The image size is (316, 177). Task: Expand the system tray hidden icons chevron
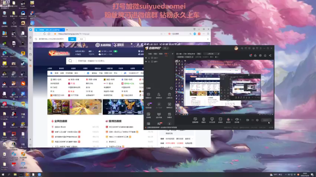286,175
